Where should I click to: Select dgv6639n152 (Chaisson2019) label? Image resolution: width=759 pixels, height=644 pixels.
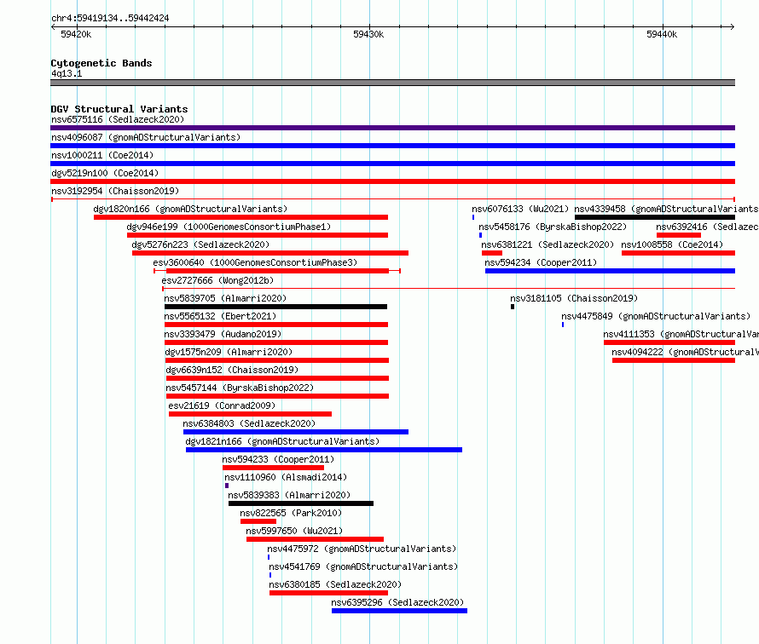(232, 370)
